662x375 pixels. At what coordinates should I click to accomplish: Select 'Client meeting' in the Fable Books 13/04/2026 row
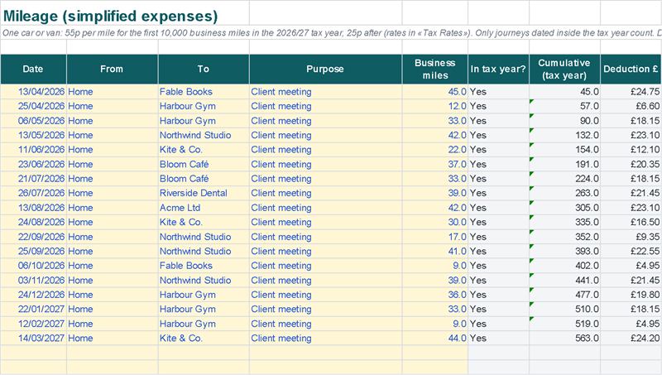coord(325,92)
